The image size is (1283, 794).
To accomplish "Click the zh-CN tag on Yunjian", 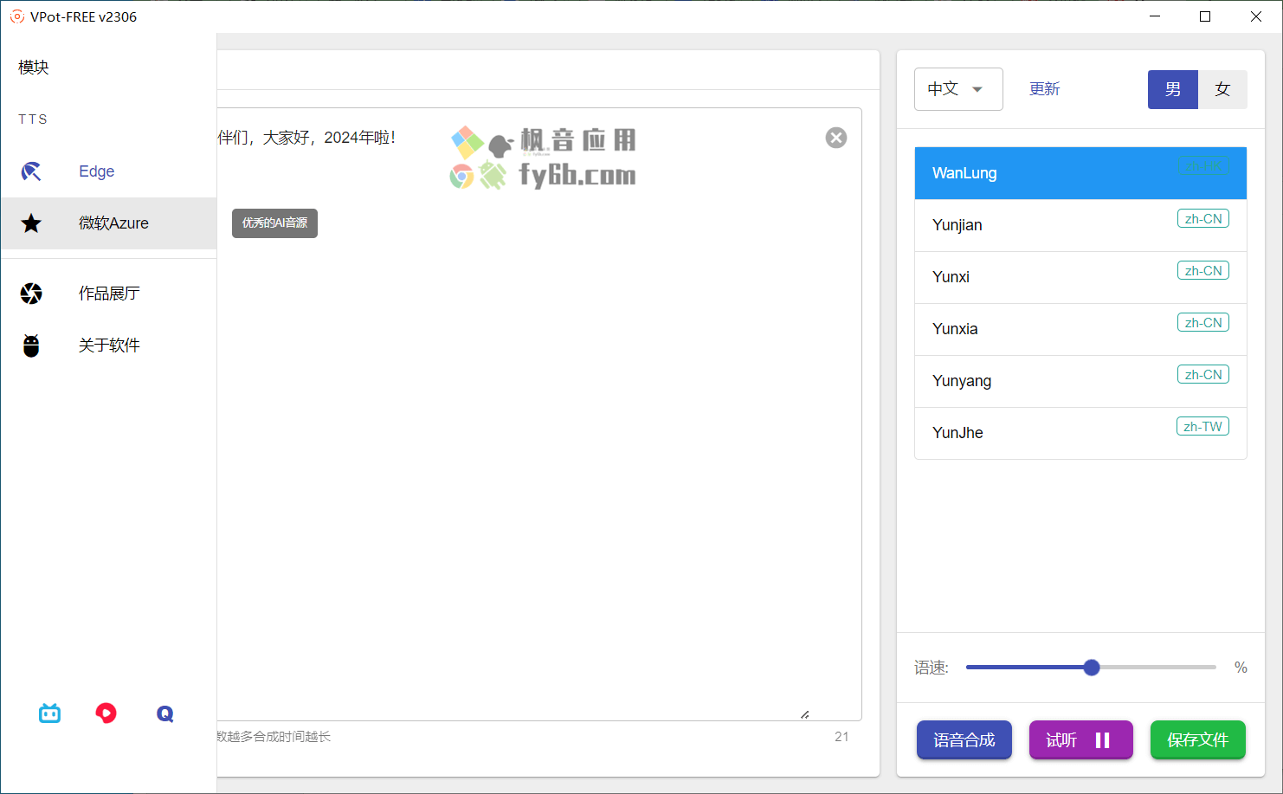I will pyautogui.click(x=1203, y=219).
